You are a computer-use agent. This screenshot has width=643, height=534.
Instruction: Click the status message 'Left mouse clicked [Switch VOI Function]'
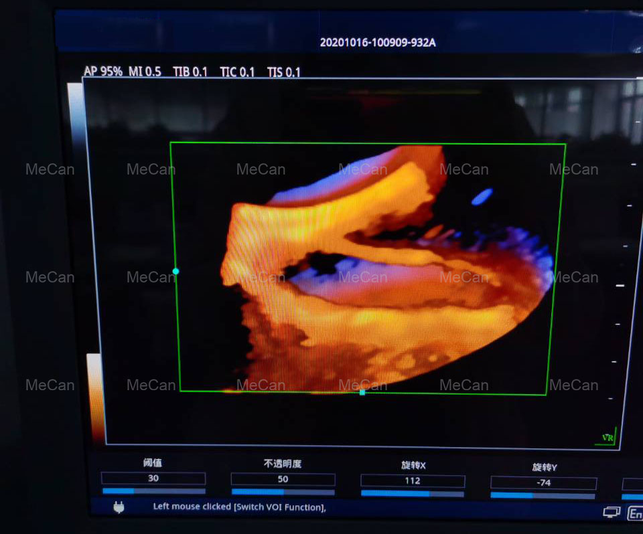(240, 507)
